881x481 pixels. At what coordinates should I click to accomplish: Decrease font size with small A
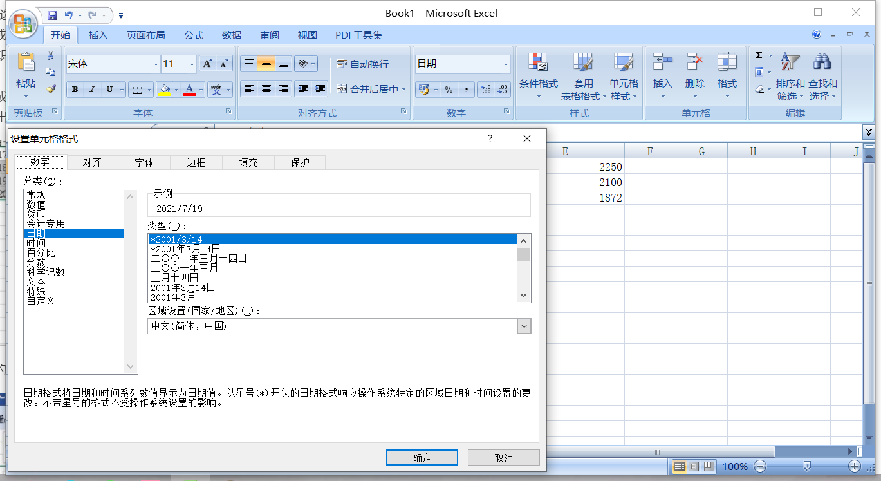224,64
